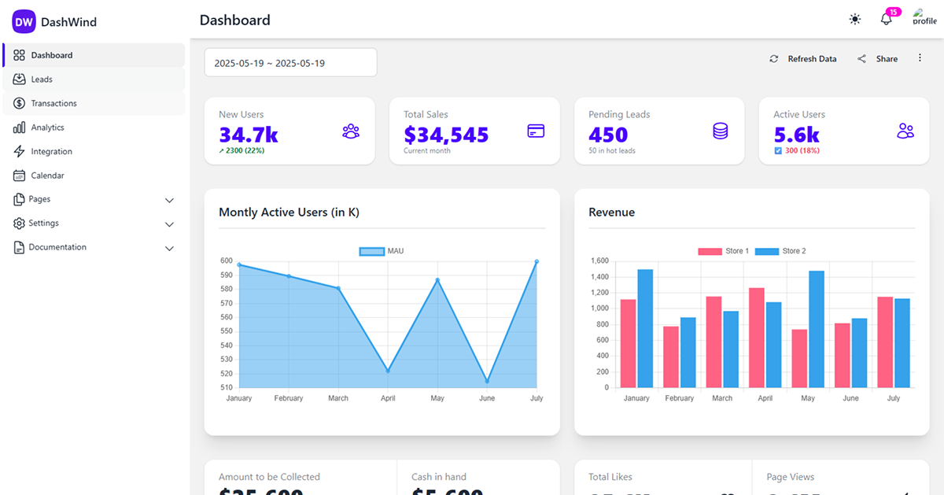944x495 pixels.
Task: Click the Share button label
Action: click(887, 59)
